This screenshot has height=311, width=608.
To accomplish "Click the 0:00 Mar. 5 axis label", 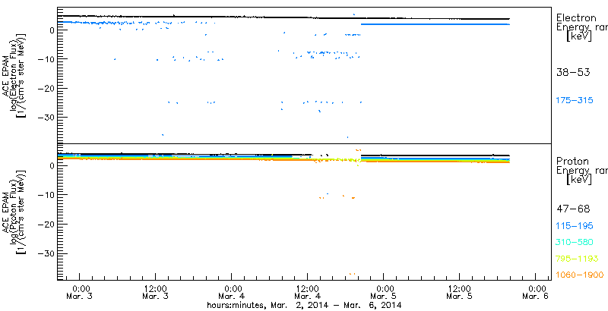I will (384, 293).
